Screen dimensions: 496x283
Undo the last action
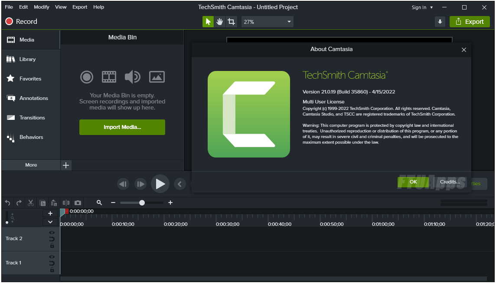8,203
